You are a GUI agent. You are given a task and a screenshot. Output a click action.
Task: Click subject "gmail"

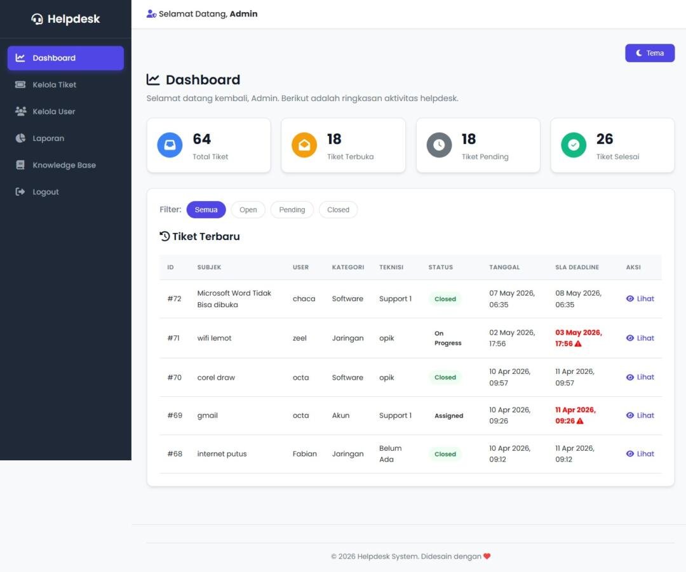(207, 415)
